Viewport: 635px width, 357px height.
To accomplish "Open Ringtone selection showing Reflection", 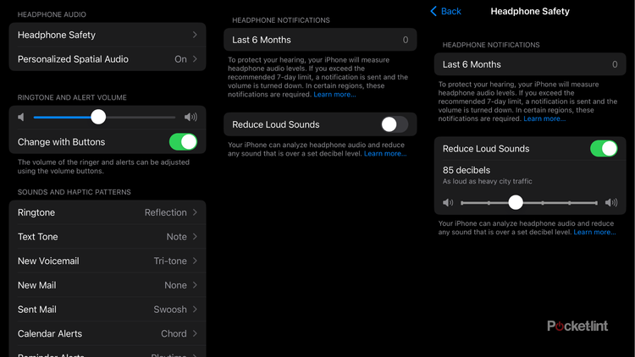I will (107, 212).
